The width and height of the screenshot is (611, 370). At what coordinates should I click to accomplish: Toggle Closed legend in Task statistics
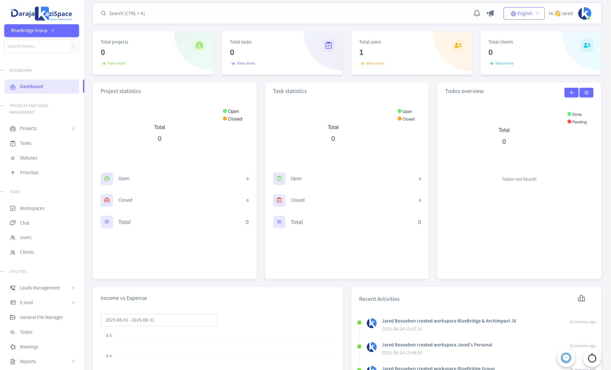tap(406, 119)
